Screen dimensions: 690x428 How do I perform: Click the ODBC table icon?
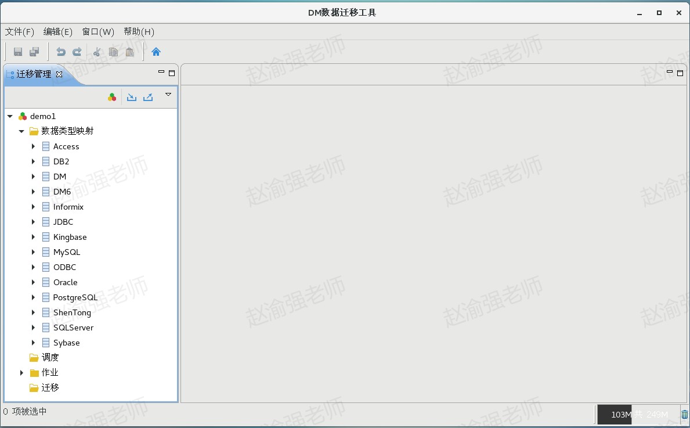(46, 267)
